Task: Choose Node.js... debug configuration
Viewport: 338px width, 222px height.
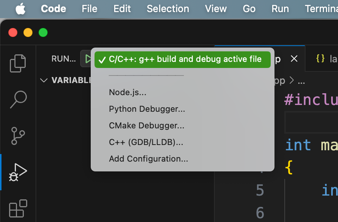Action: pyautogui.click(x=127, y=92)
